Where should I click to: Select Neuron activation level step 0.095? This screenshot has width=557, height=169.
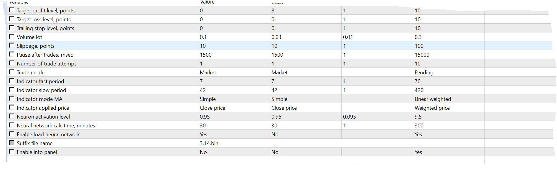350,117
